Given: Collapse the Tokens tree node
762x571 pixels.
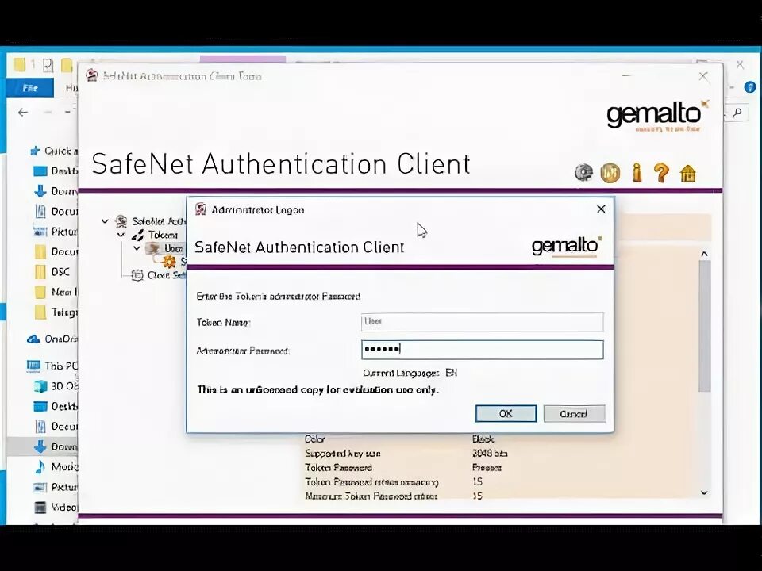Looking at the screenshot, I should point(121,235).
